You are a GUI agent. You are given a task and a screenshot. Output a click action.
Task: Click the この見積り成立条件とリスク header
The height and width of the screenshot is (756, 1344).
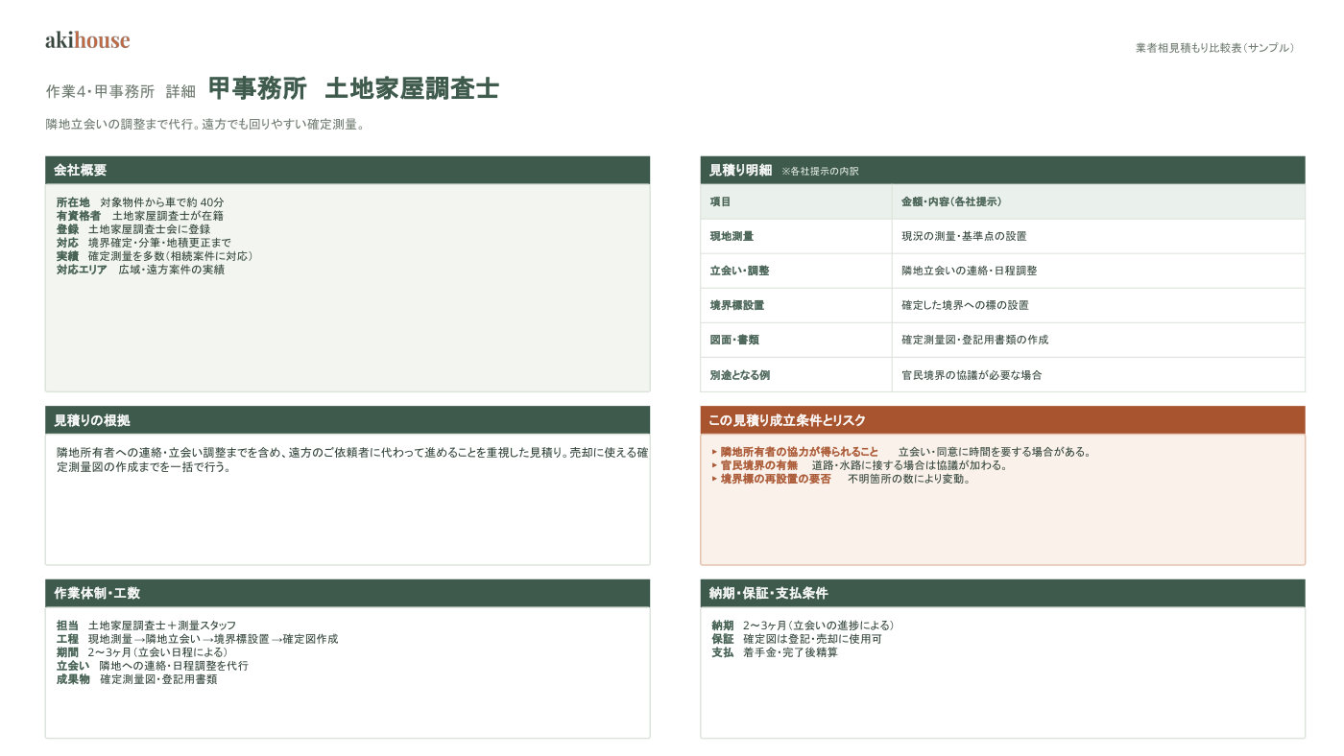(x=1002, y=420)
